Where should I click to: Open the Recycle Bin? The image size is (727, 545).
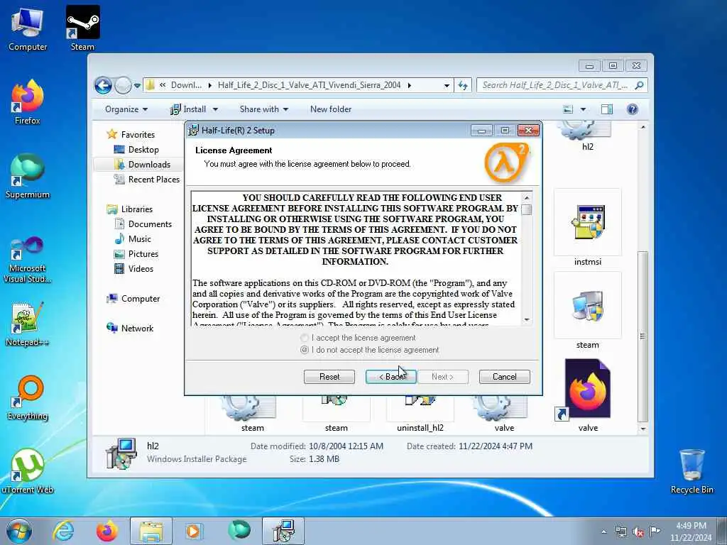(692, 471)
